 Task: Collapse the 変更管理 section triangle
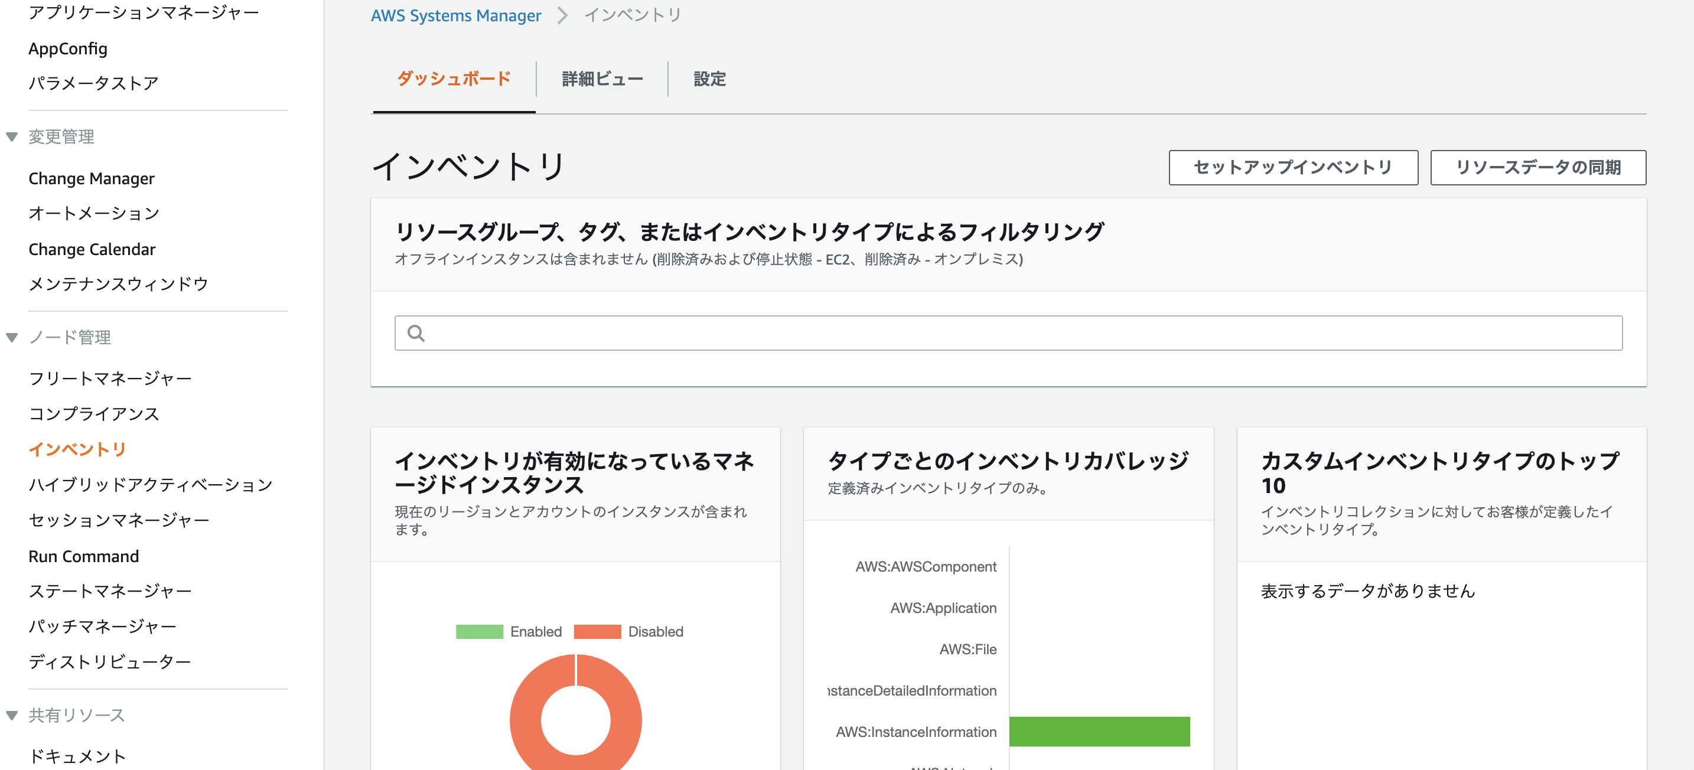[x=12, y=136]
